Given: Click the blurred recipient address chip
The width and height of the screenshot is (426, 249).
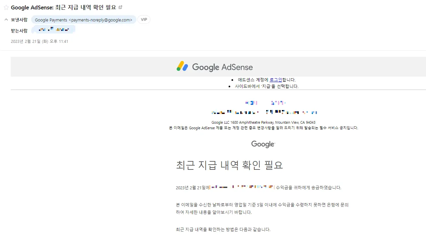Looking at the screenshot, I should (x=54, y=30).
